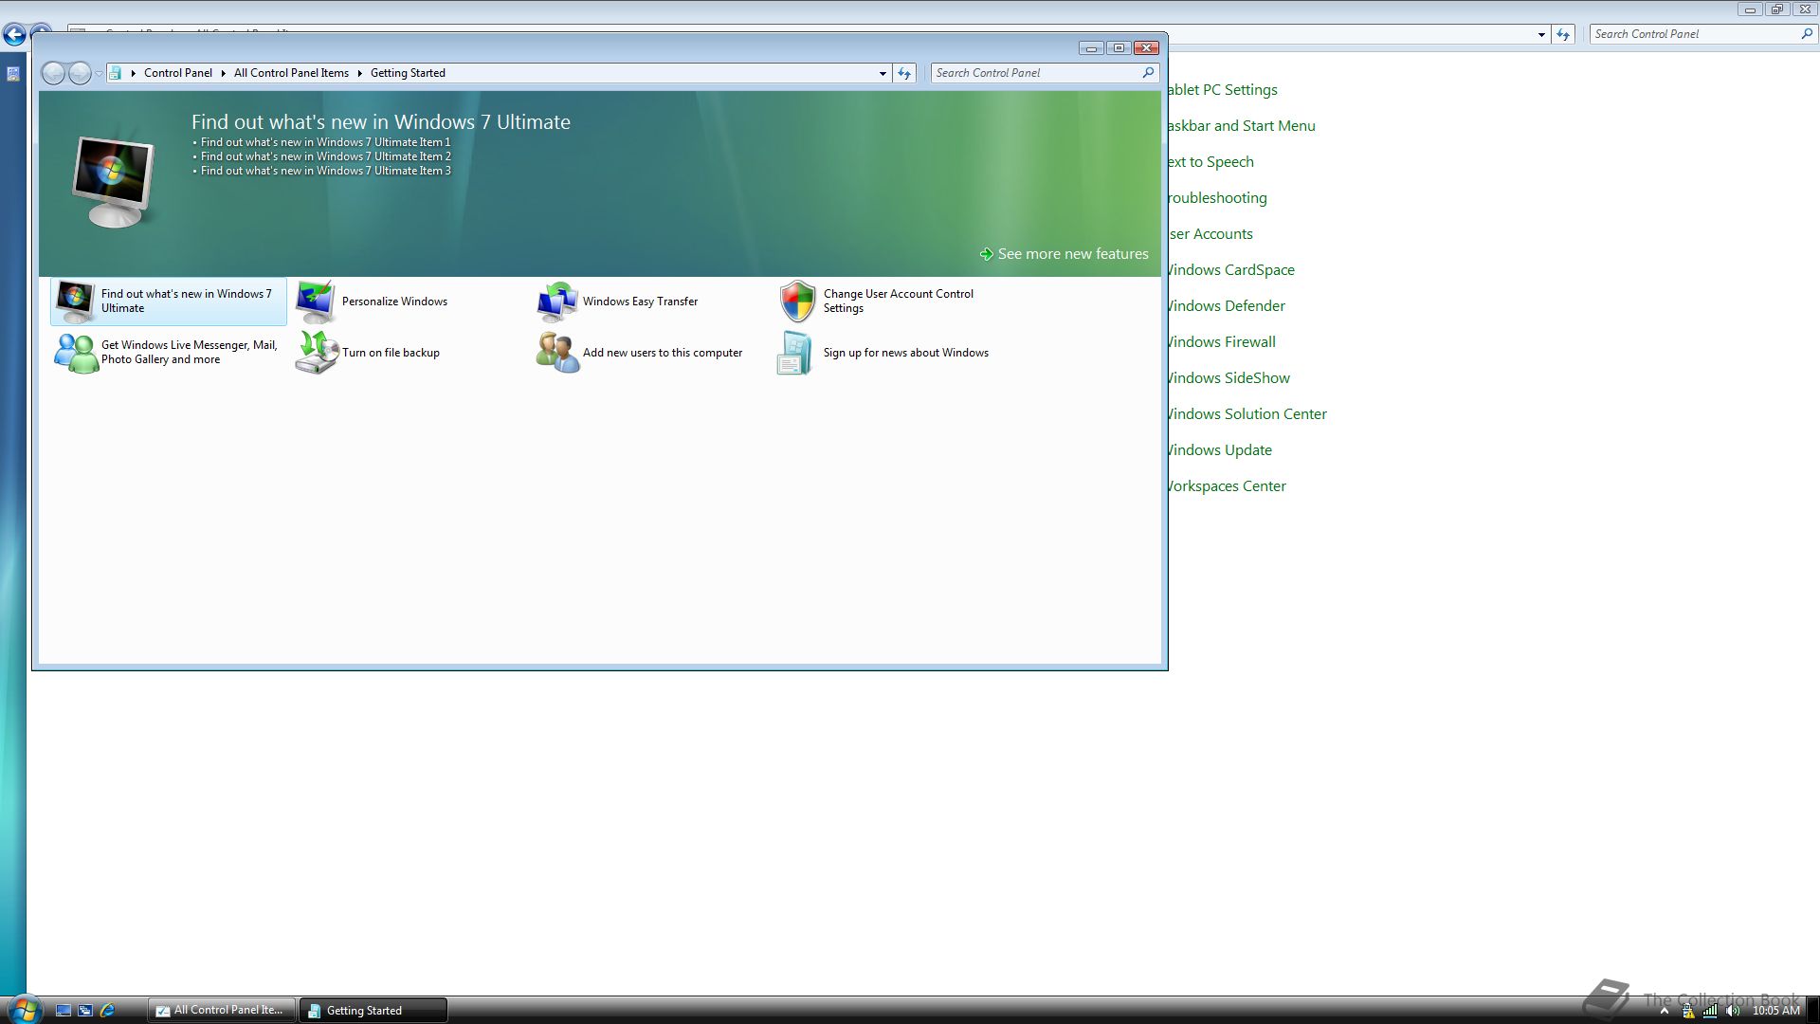
Task: Open Tablet PC Settings in background window
Action: click(1223, 90)
